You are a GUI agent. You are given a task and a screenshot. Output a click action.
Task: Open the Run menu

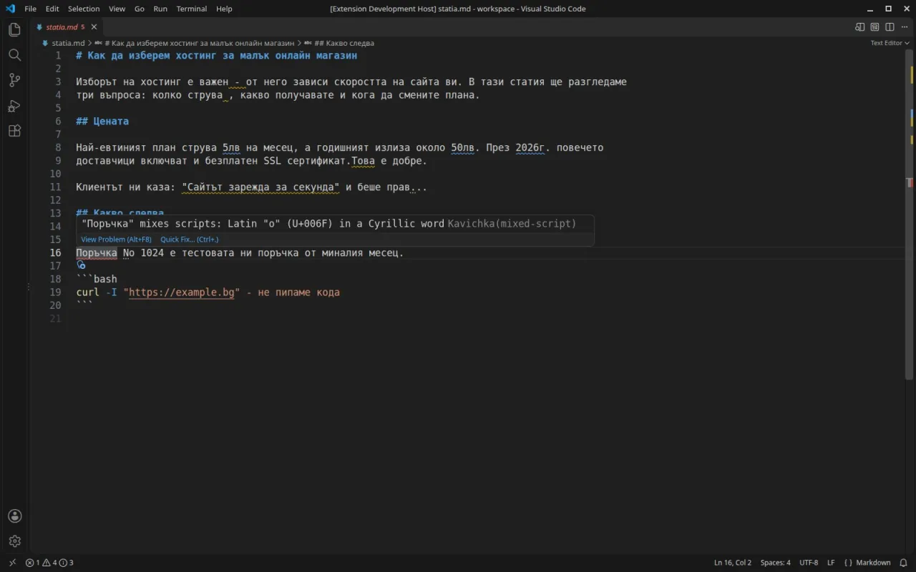(x=160, y=9)
